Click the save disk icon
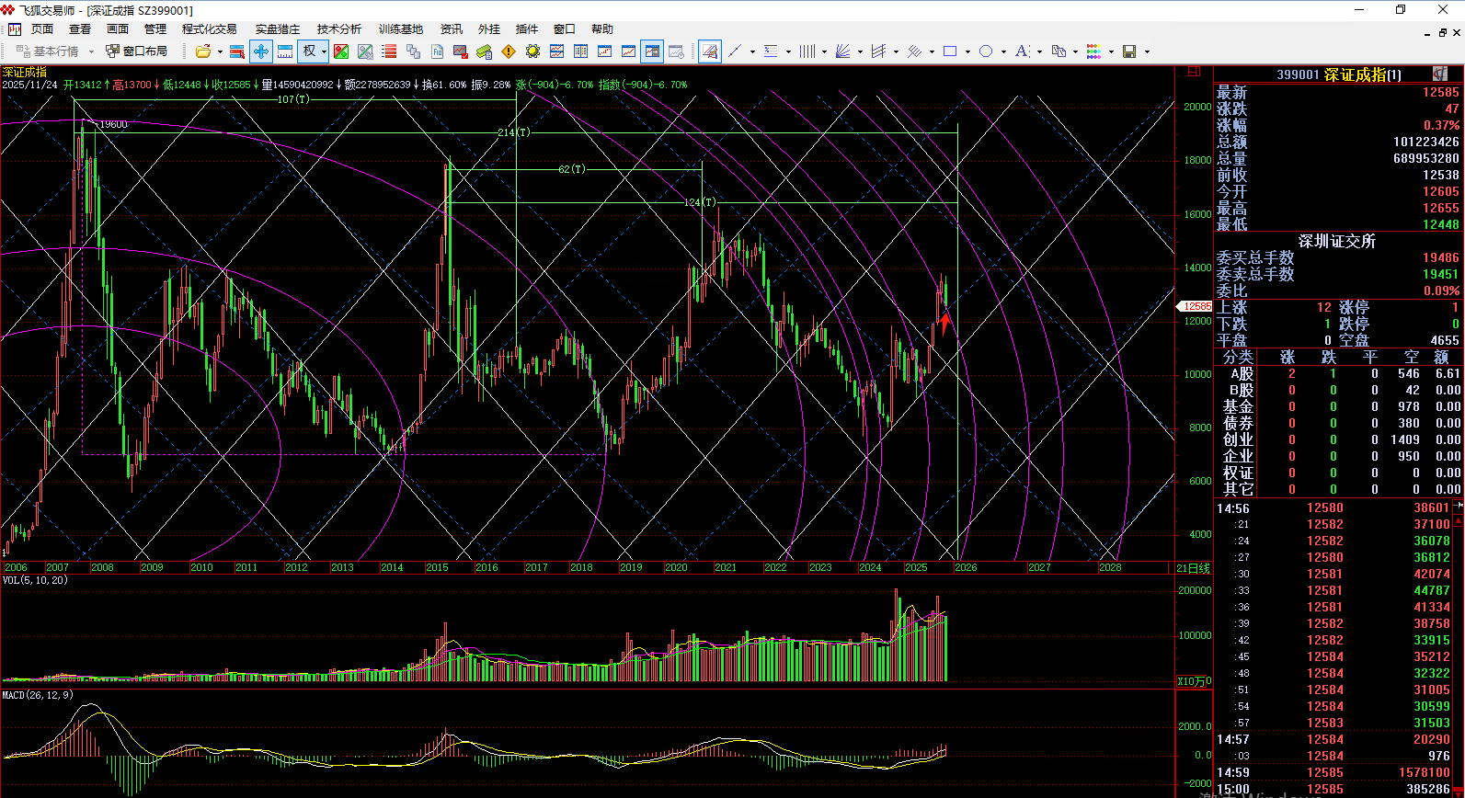Viewport: 1465px width, 798px height. point(1129,51)
